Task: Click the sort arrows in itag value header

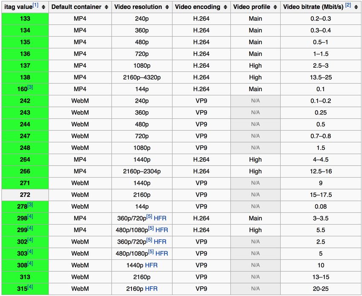Action: click(43, 7)
